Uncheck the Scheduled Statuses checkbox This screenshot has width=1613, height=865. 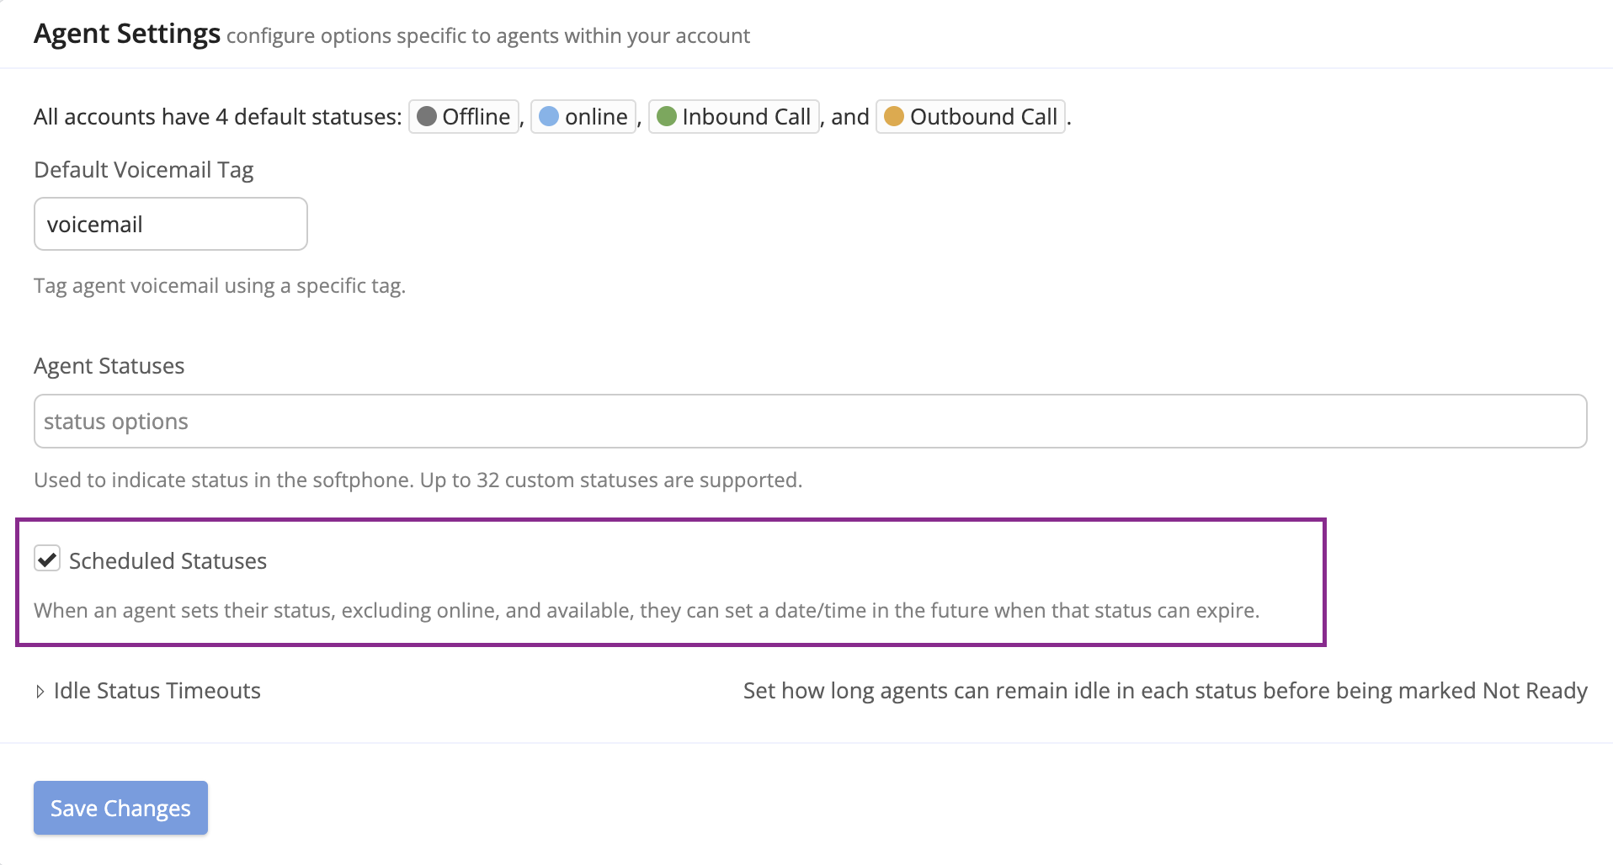tap(47, 559)
